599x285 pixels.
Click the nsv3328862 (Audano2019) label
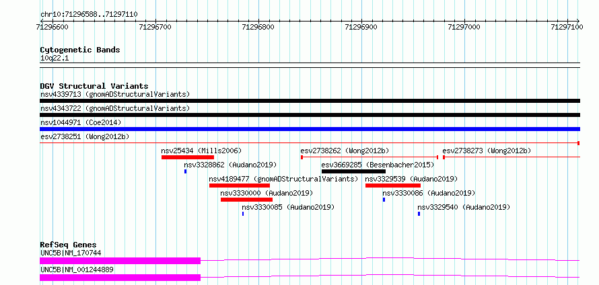(230, 165)
